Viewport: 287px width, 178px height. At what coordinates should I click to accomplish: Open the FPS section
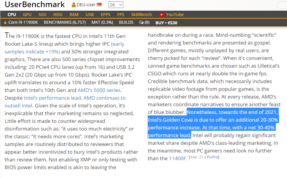point(121,15)
